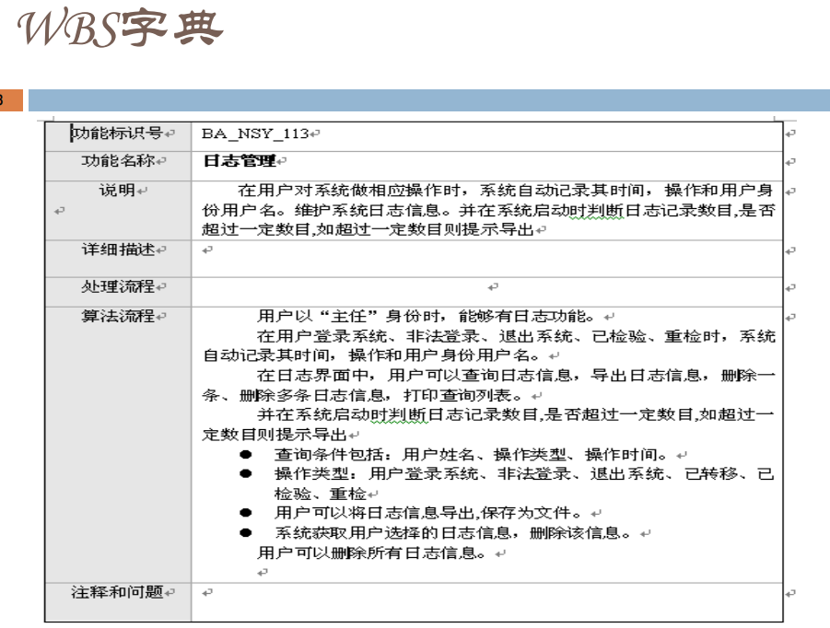Click the line '超过一定数目,如超过一定数目则提示导出'
The width and height of the screenshot is (830, 628).
pos(368,229)
